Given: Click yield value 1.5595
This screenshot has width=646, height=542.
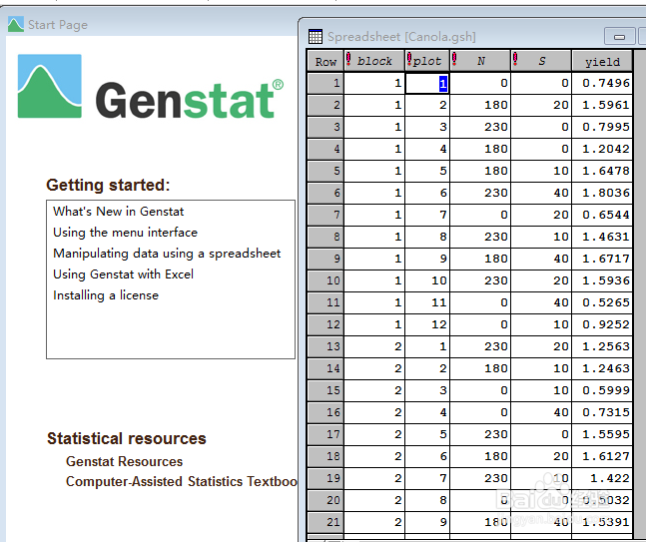Looking at the screenshot, I should [x=602, y=434].
